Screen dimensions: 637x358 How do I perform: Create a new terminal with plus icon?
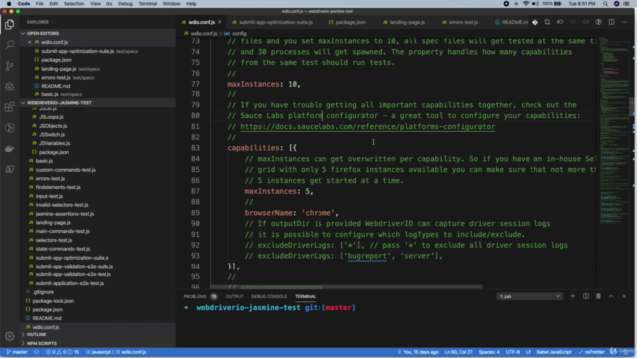(x=573, y=296)
